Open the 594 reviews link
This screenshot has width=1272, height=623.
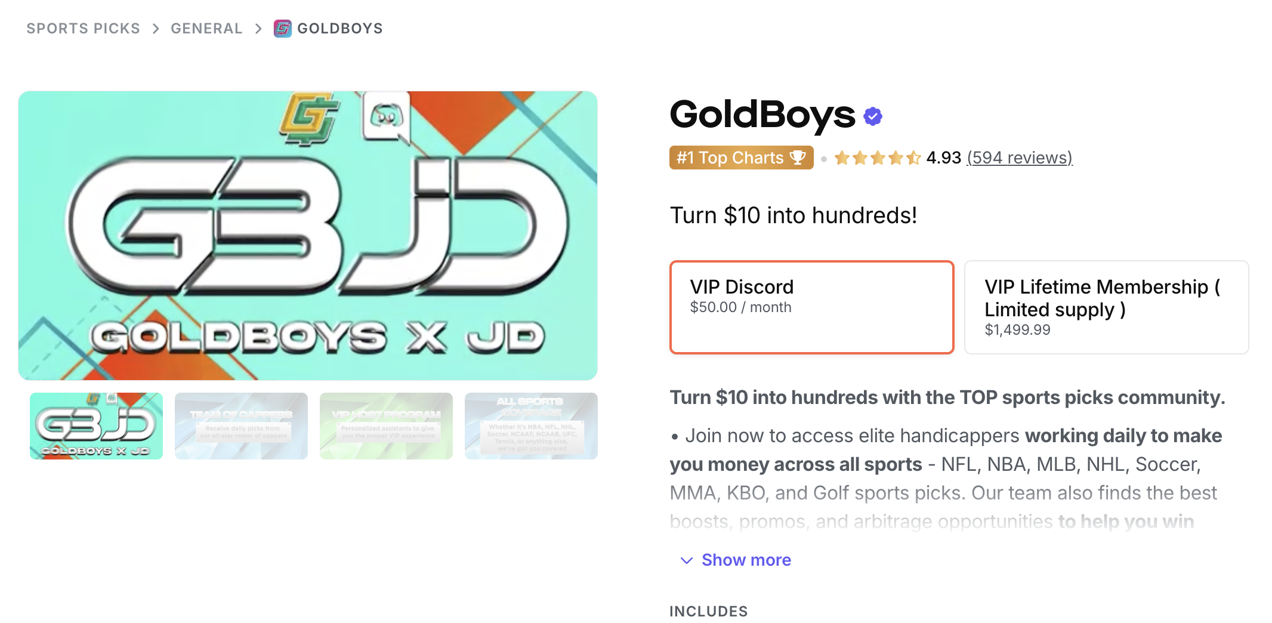1020,158
